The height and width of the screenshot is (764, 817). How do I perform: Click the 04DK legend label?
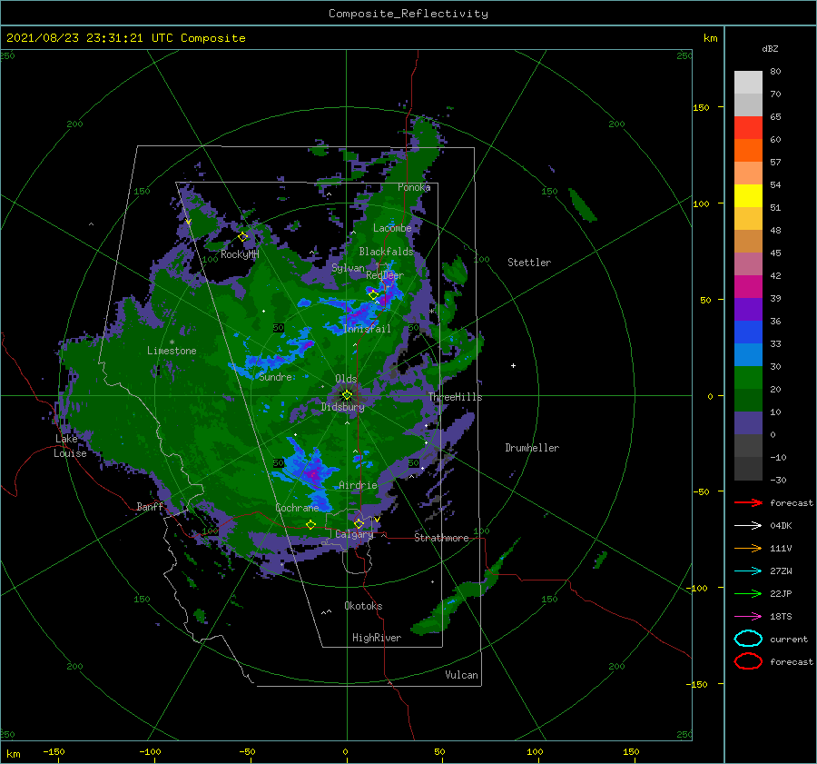click(x=781, y=526)
